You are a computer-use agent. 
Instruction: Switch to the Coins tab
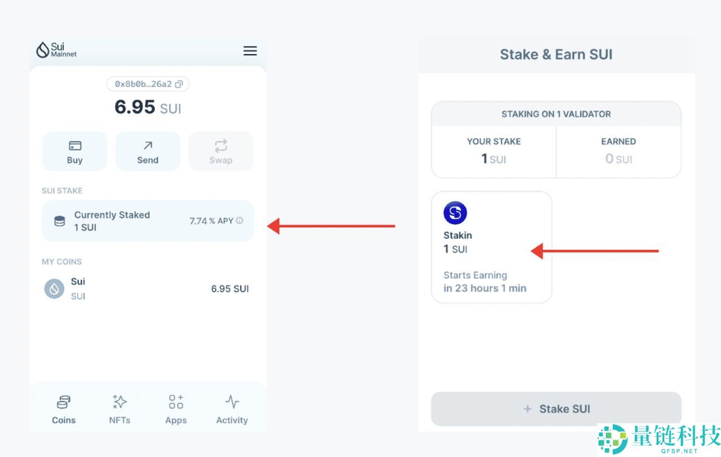coord(64,409)
